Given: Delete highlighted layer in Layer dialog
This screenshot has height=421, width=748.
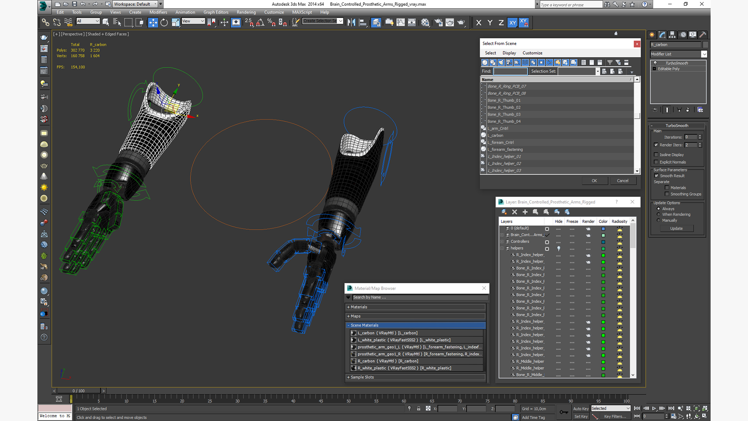Looking at the screenshot, I should pyautogui.click(x=514, y=212).
